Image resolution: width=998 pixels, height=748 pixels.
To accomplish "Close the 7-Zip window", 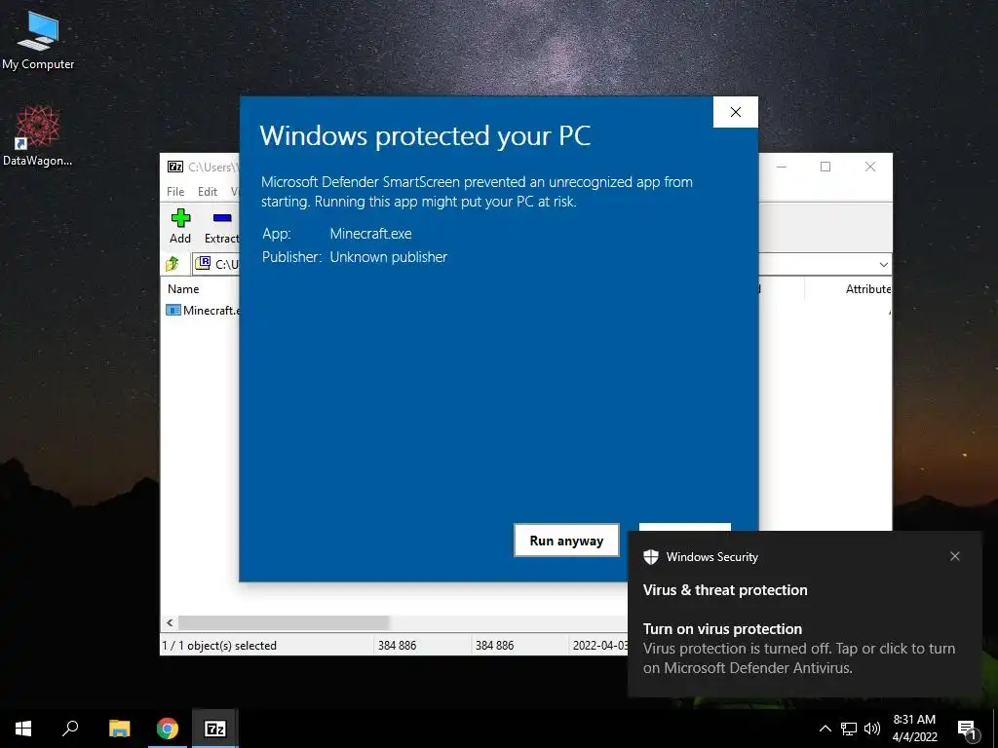I will coord(869,167).
